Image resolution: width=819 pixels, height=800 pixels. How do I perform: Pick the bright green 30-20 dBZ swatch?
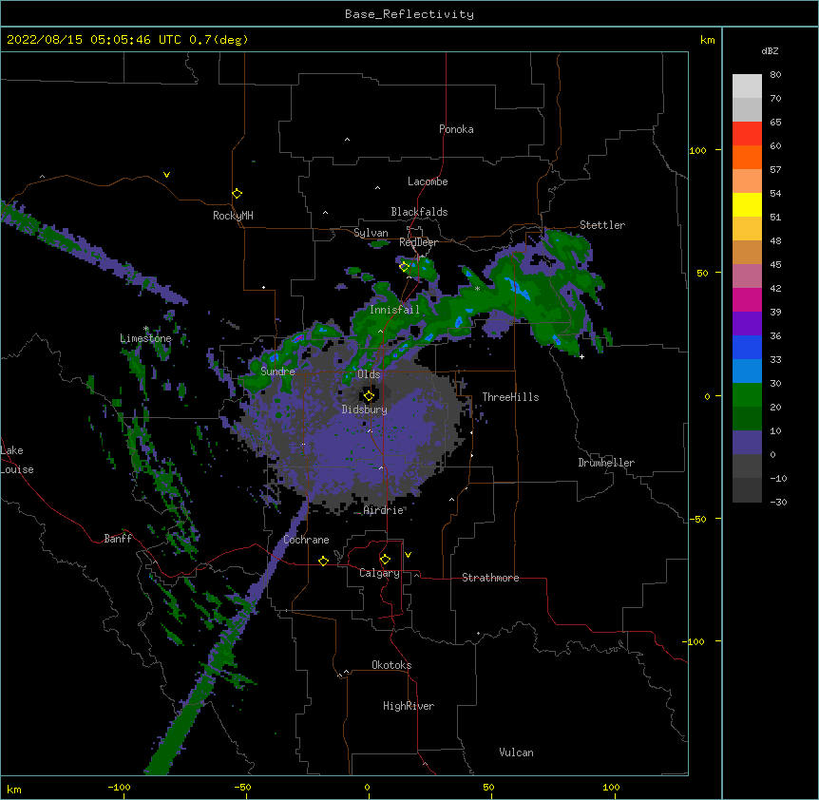(747, 395)
